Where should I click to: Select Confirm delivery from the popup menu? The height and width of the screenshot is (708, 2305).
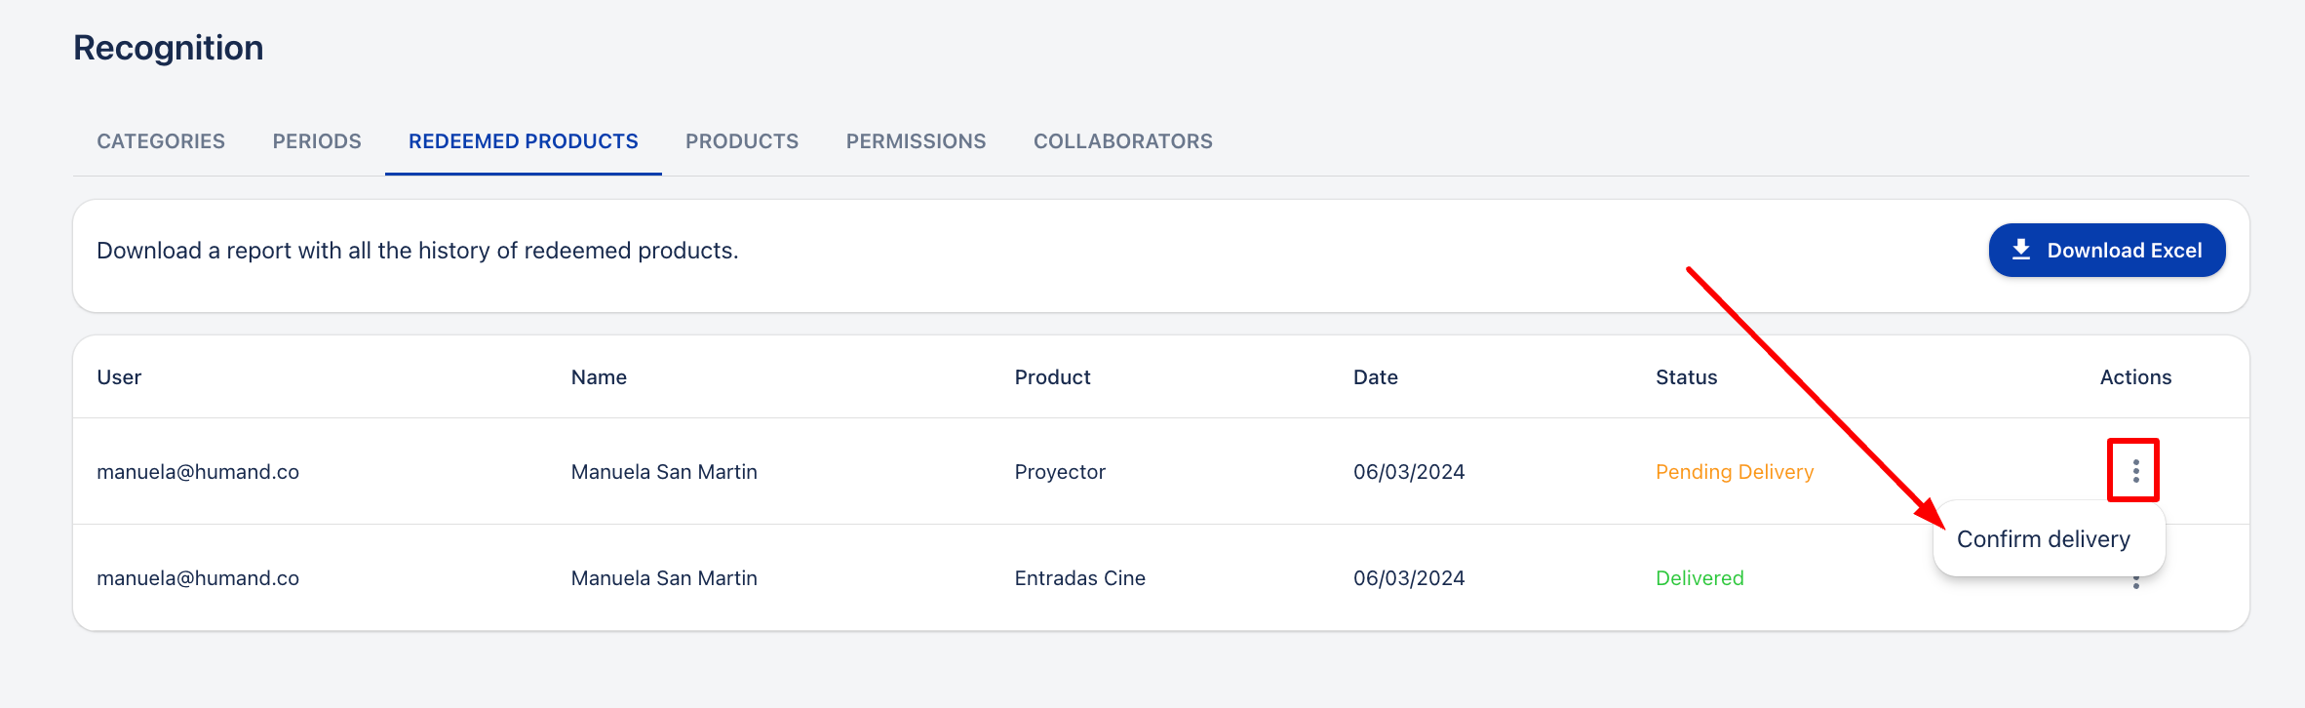point(2044,539)
